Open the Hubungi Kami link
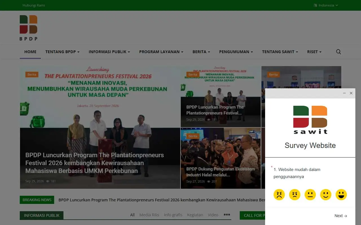 click(x=34, y=5)
